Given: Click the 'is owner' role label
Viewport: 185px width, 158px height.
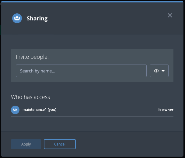Looking at the screenshot, I should tap(166, 110).
